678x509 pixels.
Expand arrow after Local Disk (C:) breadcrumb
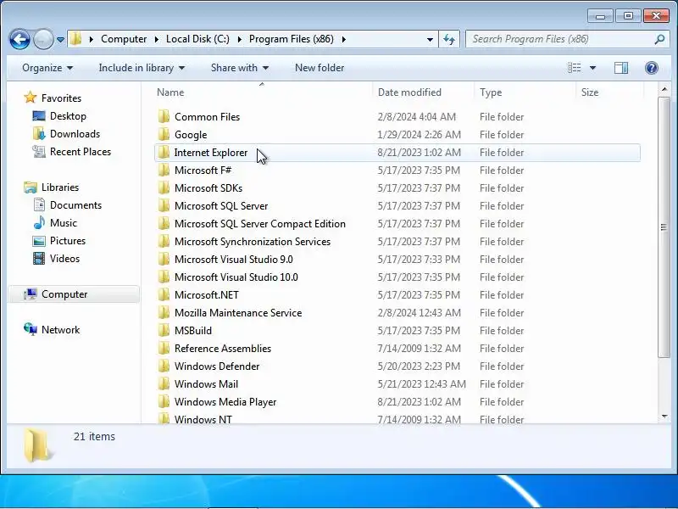tap(240, 39)
